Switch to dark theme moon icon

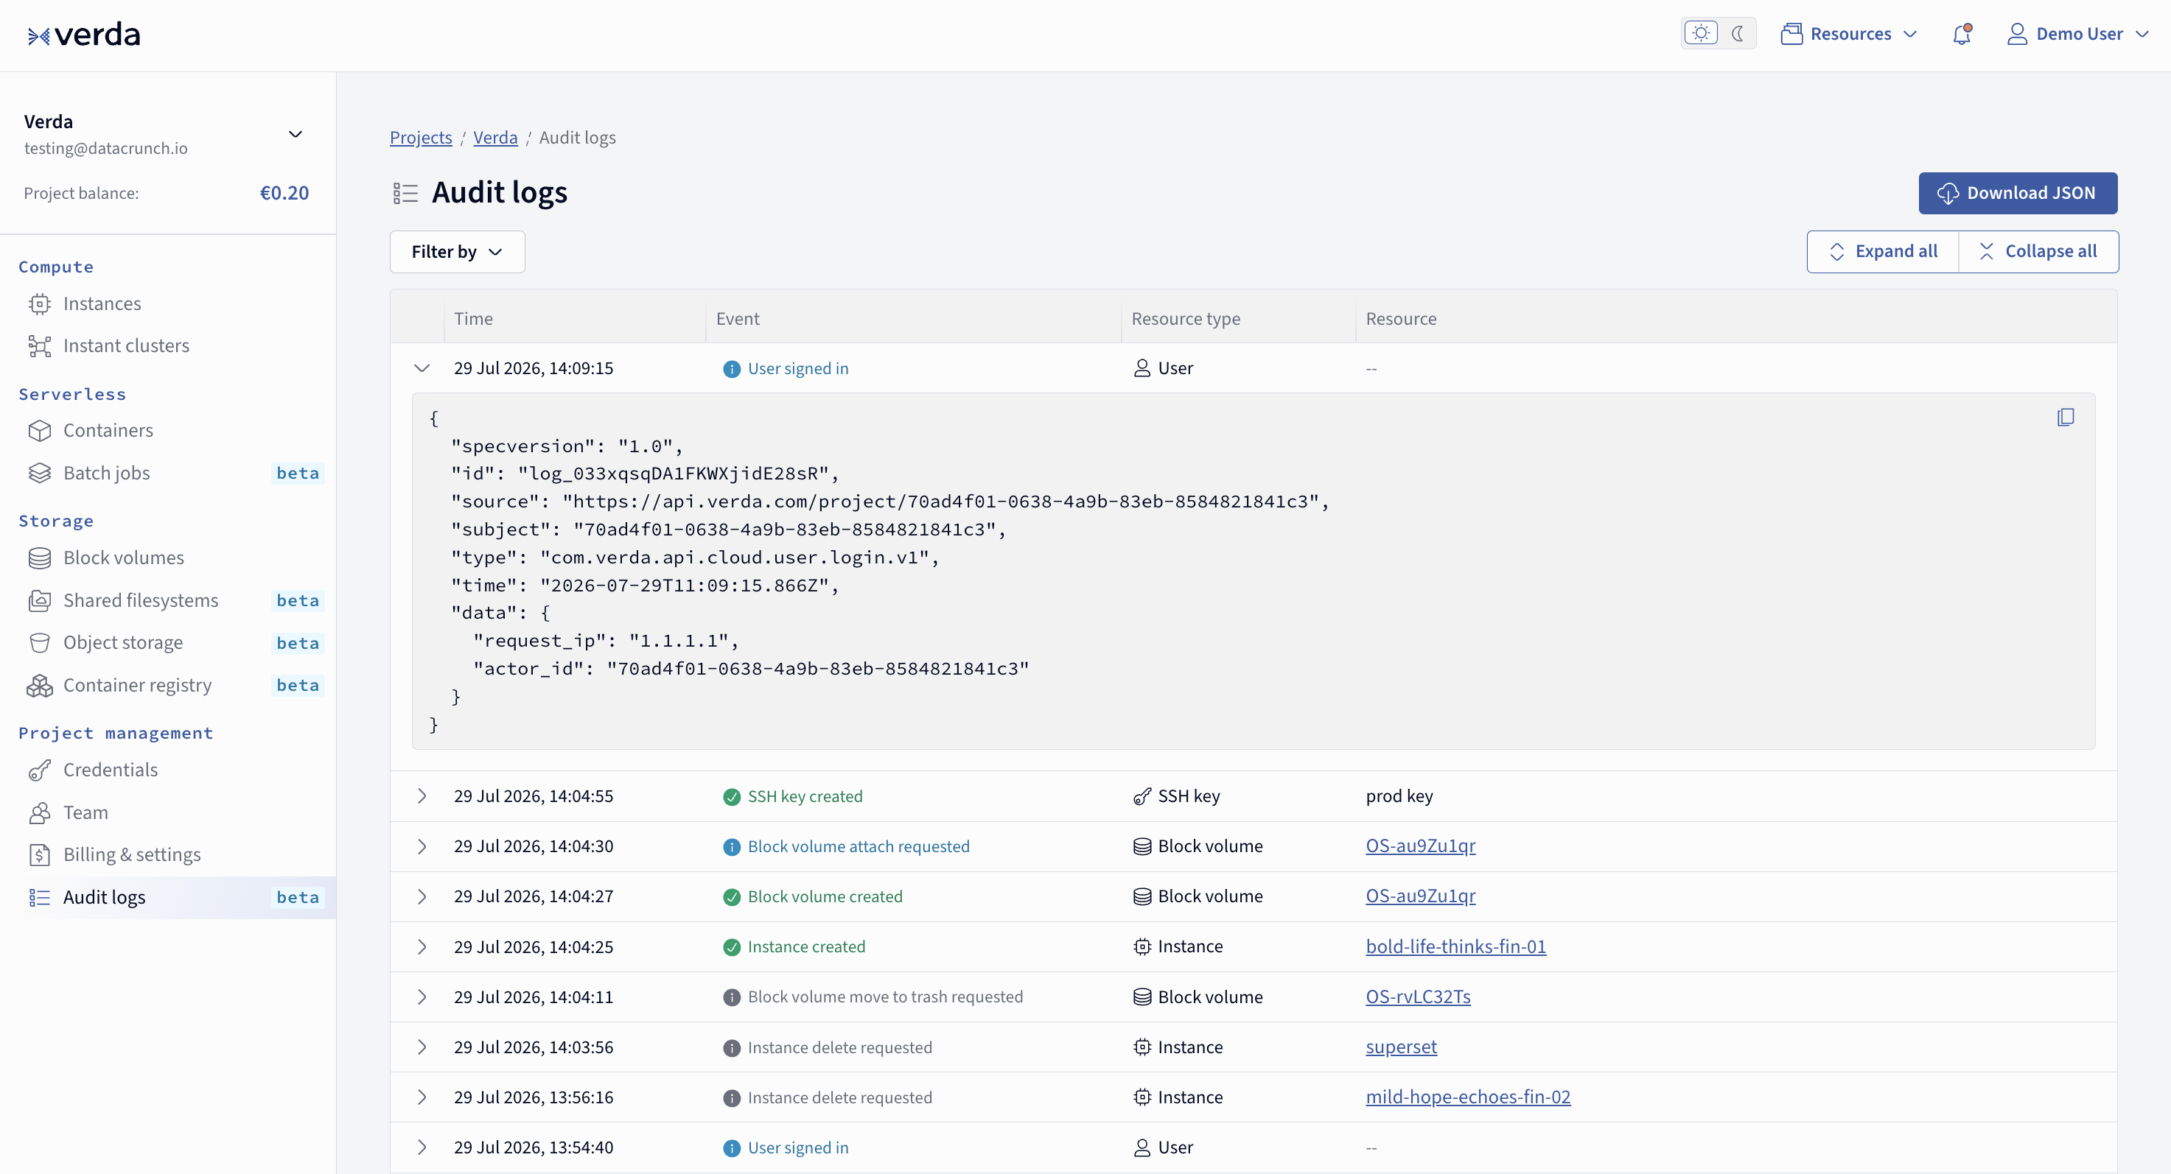(x=1737, y=34)
